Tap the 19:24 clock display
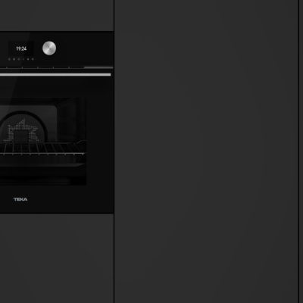This screenshot has height=303, width=303. pos(21,48)
